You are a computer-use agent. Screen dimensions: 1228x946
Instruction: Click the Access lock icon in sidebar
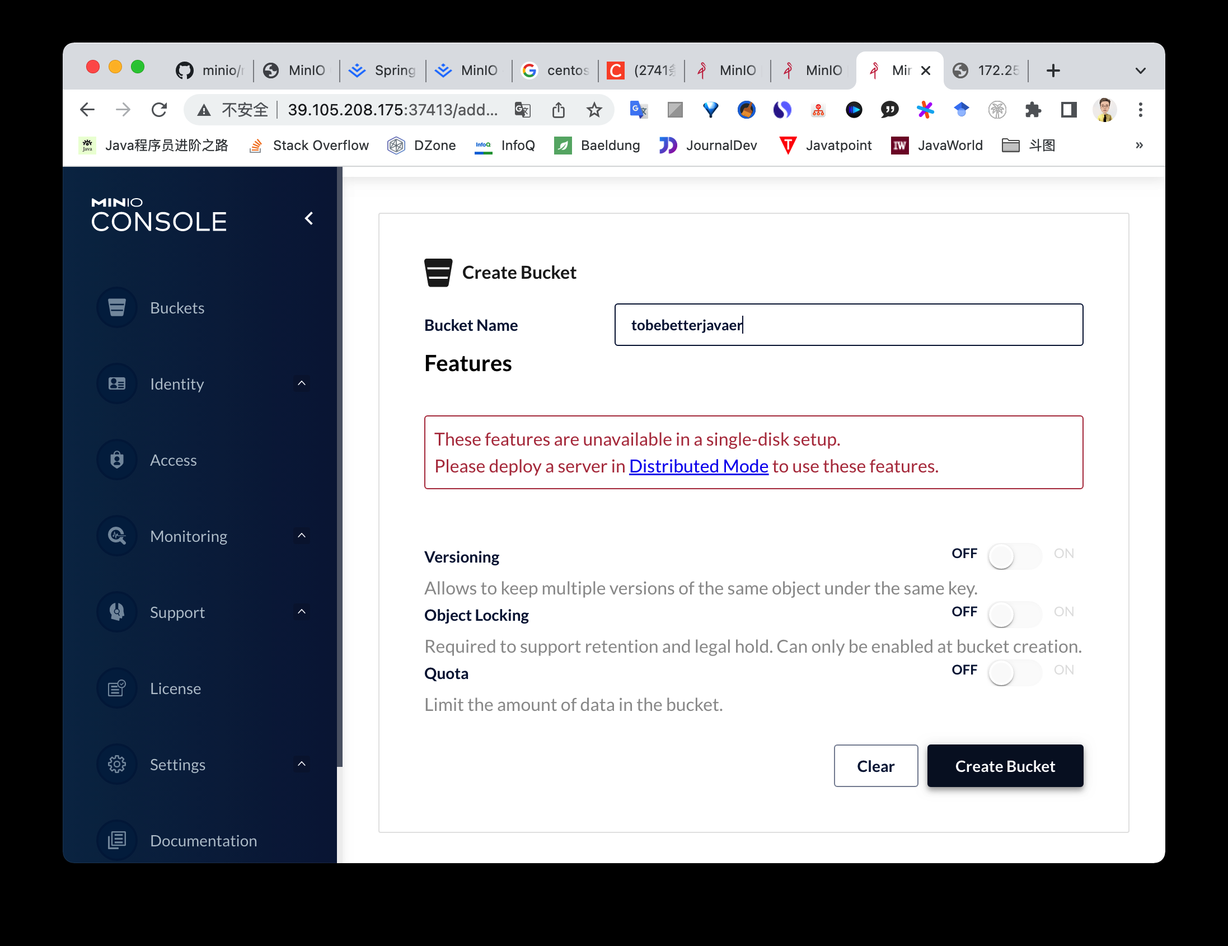tap(117, 460)
